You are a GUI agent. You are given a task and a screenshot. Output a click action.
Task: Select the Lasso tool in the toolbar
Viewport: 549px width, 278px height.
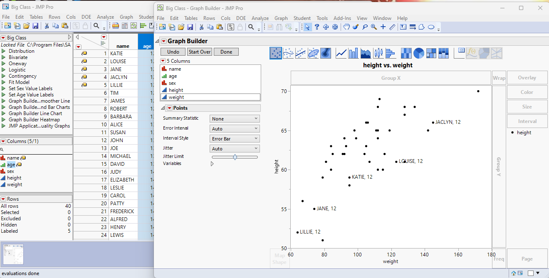pos(364,27)
